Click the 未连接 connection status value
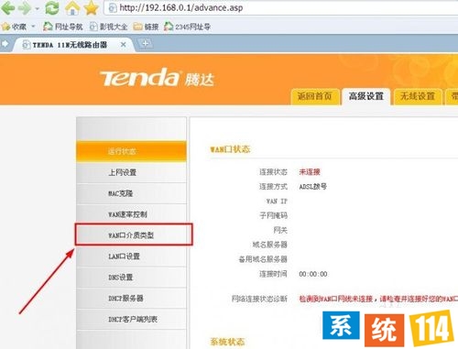Viewport: 458px width, 349px height. (x=310, y=172)
